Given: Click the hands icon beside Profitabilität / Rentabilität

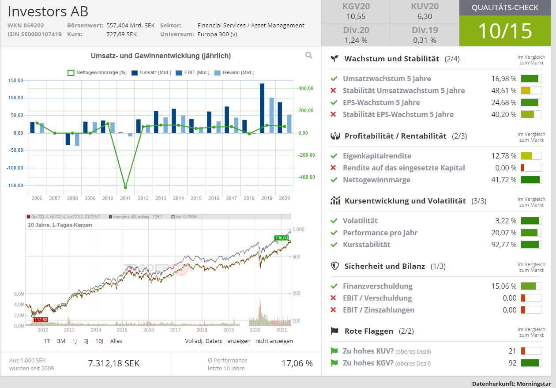Looking at the screenshot, I should coord(335,136).
